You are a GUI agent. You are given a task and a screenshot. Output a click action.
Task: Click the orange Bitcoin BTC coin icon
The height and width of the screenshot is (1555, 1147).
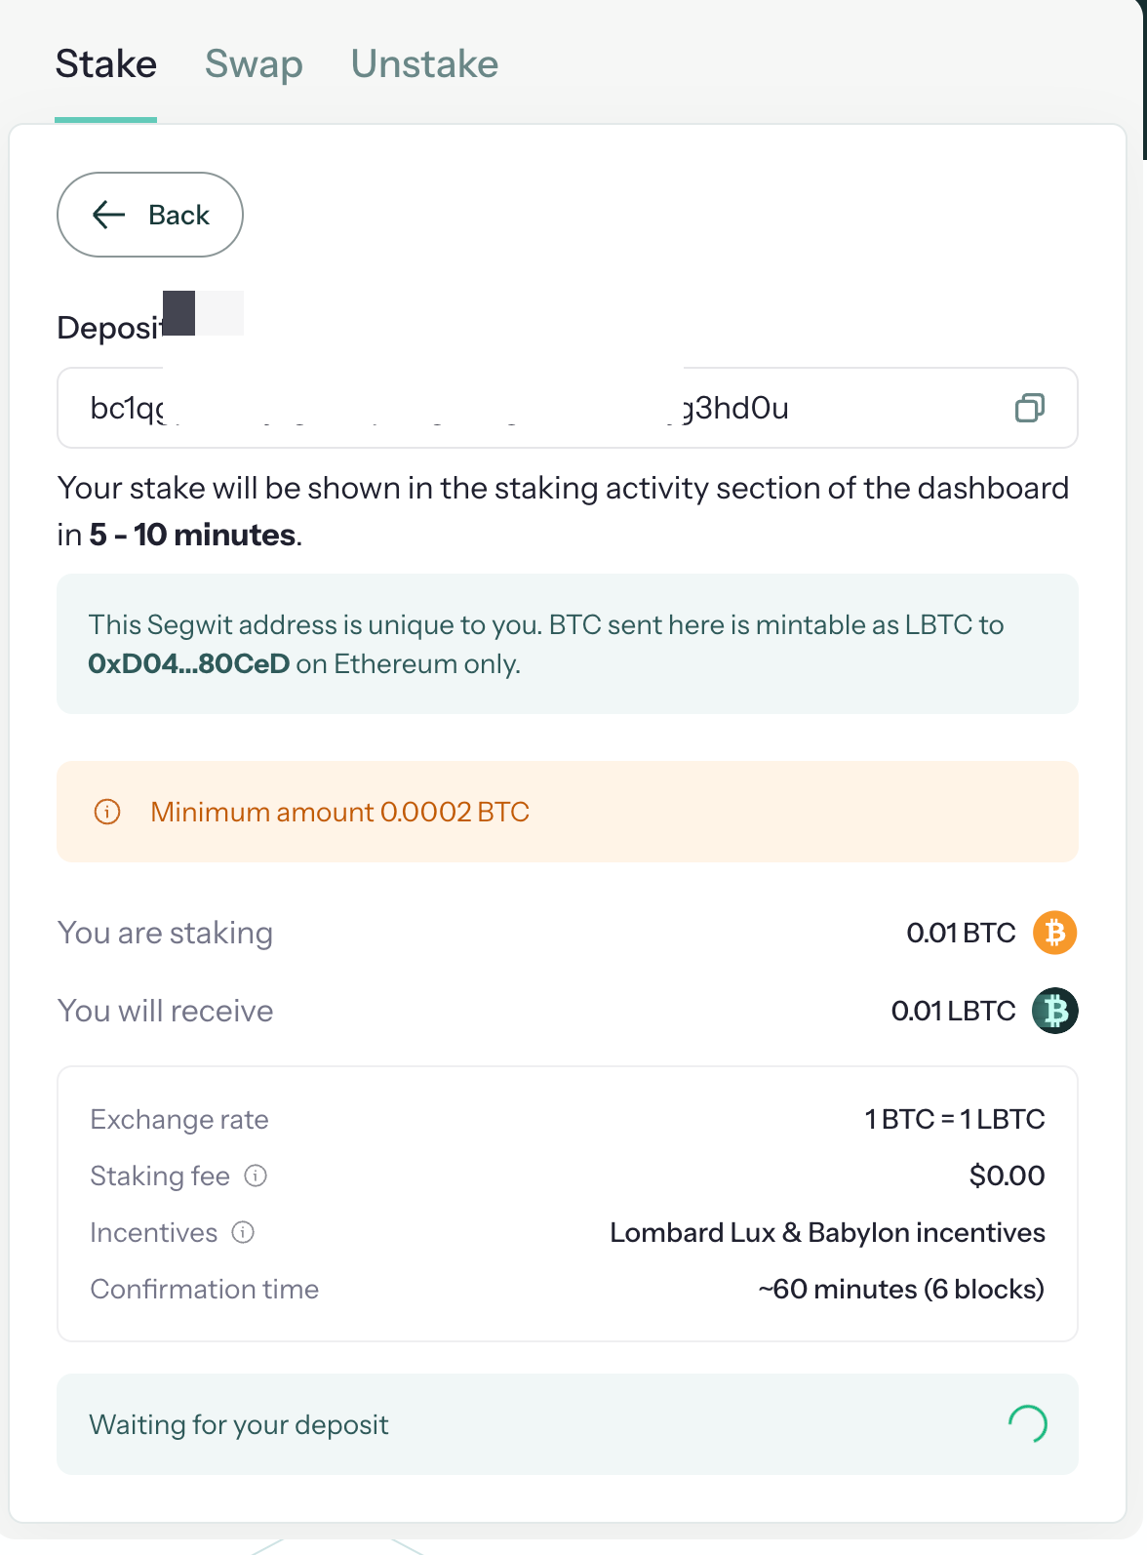[1054, 933]
